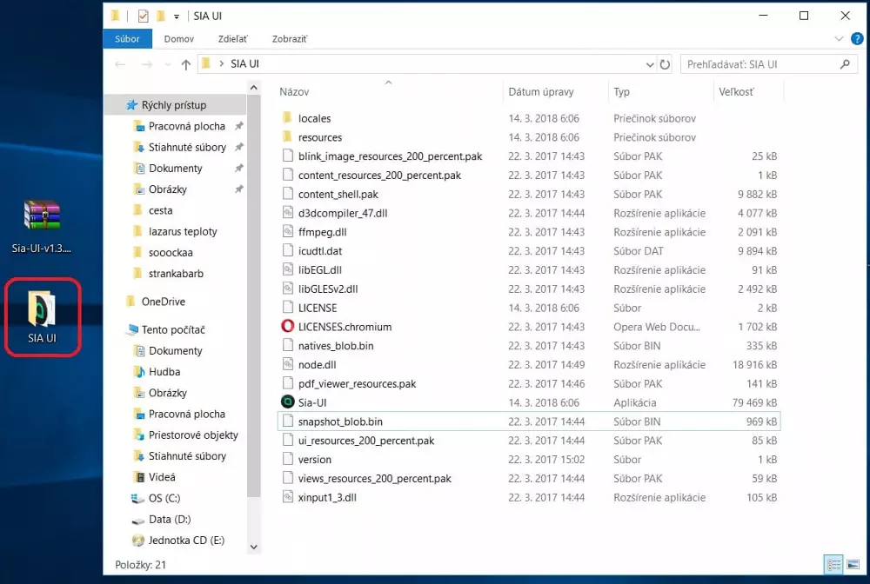870x584 pixels.
Task: Expand the ribbon with chevron arrow
Action: 838,39
